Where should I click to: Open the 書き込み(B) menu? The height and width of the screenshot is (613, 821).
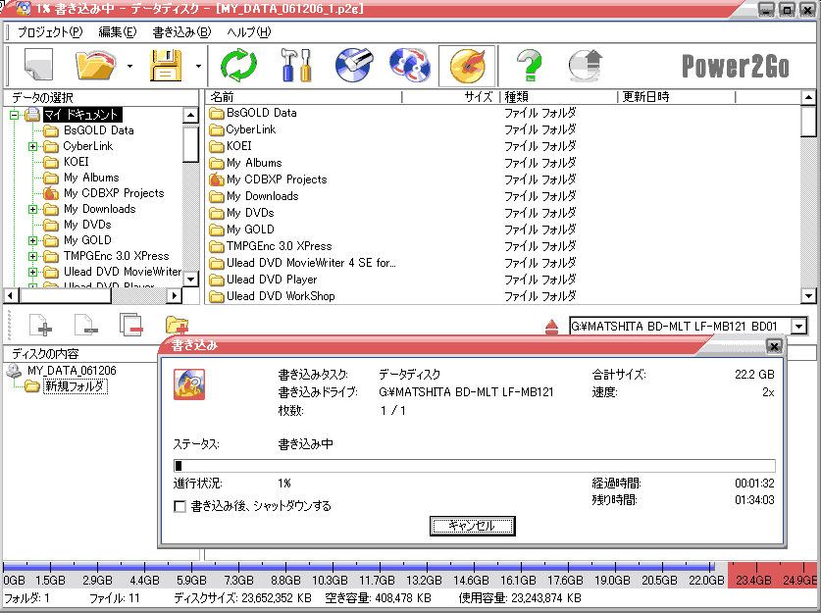(x=181, y=32)
